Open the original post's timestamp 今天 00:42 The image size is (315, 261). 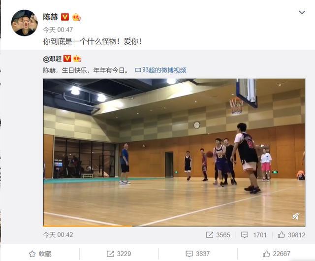[x=58, y=235]
